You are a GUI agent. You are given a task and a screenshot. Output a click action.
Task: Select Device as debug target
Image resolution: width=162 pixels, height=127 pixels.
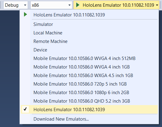tap(89, 50)
